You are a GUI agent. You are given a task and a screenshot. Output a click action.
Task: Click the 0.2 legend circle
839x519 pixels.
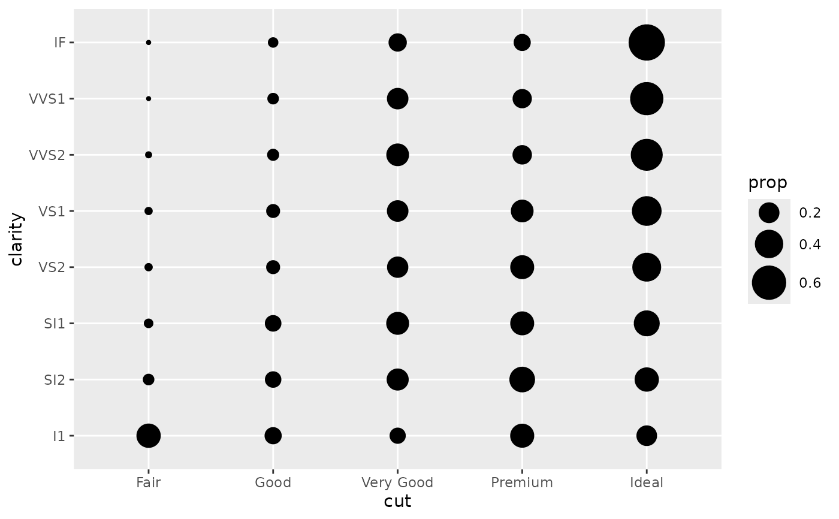(769, 212)
